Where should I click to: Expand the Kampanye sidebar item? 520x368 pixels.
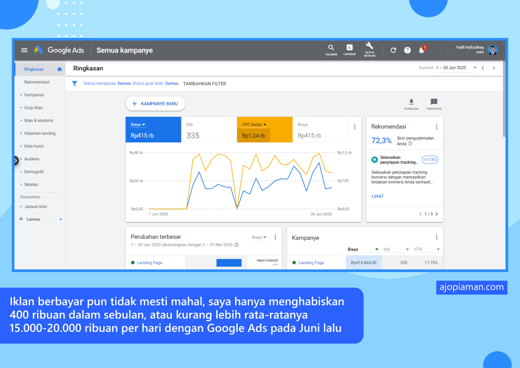tap(21, 95)
